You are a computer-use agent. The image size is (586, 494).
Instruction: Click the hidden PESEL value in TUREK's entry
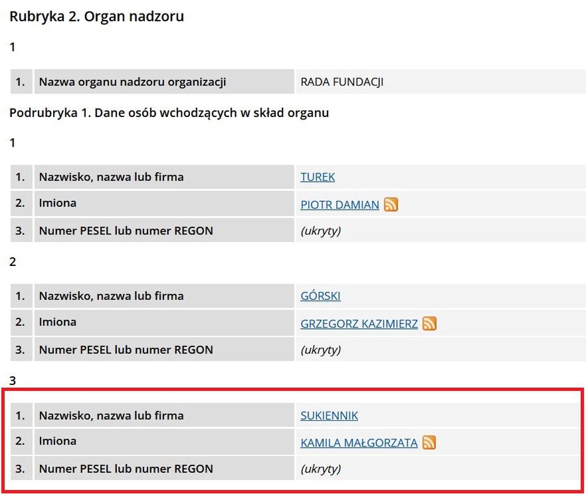click(x=320, y=231)
